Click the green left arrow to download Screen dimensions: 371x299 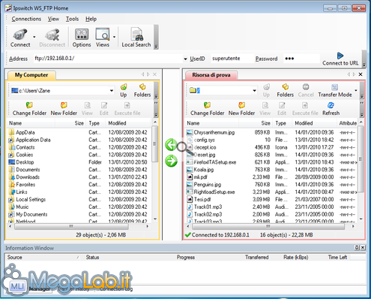(x=171, y=145)
